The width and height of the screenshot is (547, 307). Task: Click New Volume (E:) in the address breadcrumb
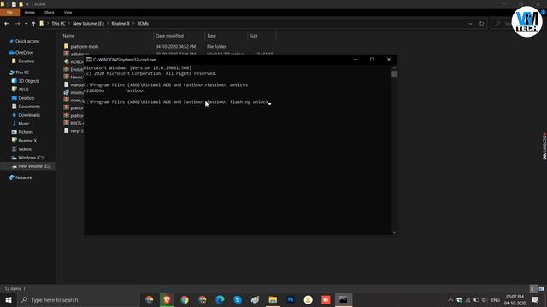point(88,24)
